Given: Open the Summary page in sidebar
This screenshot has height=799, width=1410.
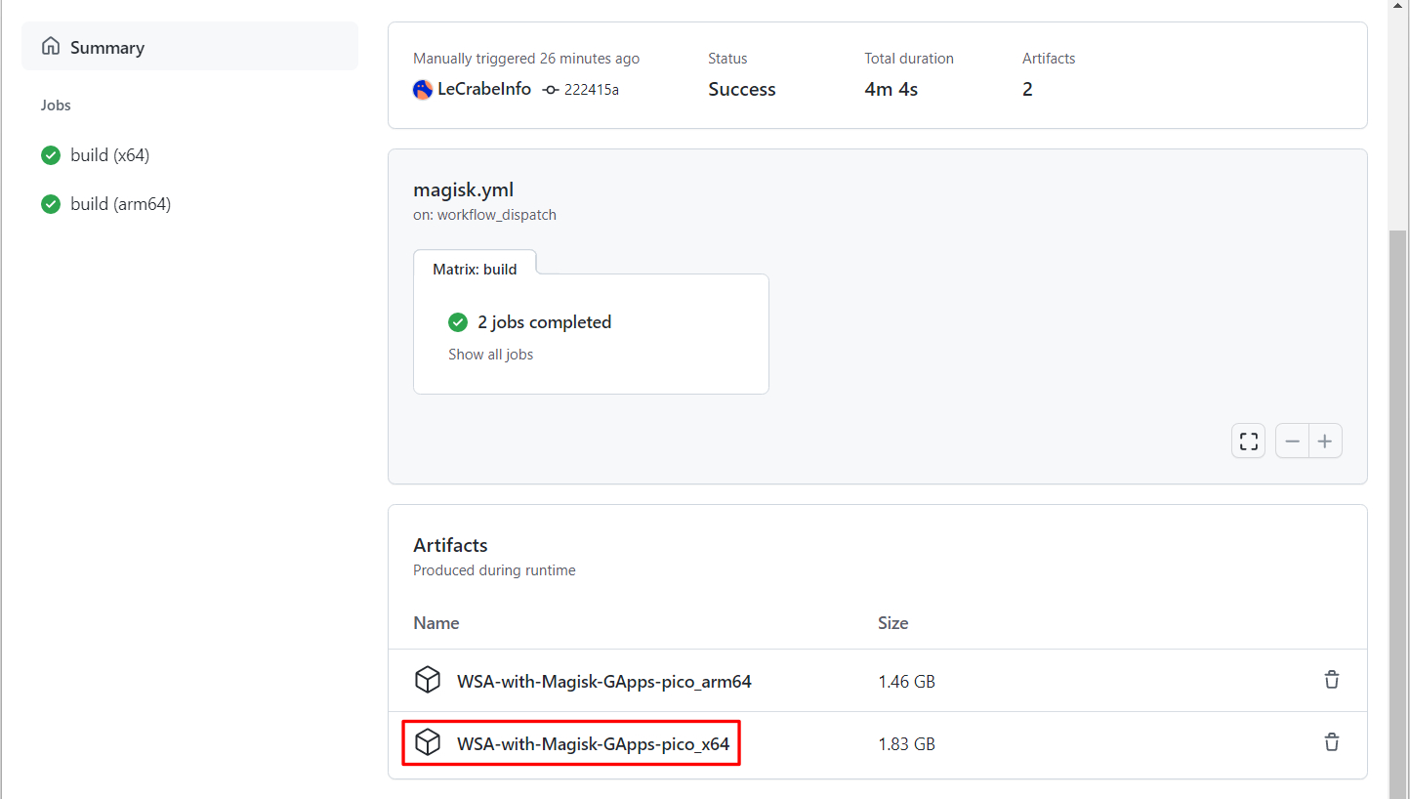Looking at the screenshot, I should [x=189, y=47].
